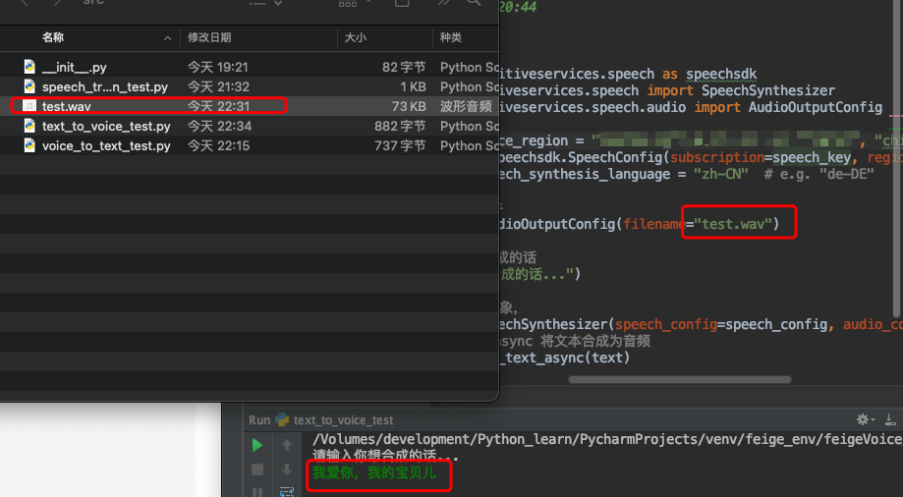This screenshot has height=497, width=903.
Task: Click speechsdk alias in import line
Action: (x=721, y=74)
